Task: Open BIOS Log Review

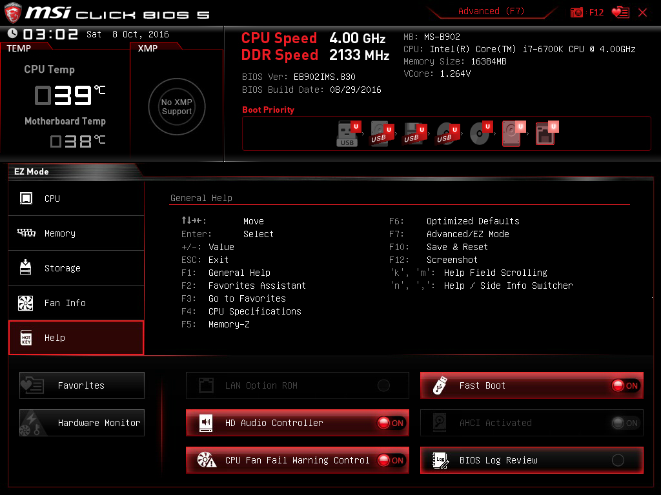Action: point(532,460)
